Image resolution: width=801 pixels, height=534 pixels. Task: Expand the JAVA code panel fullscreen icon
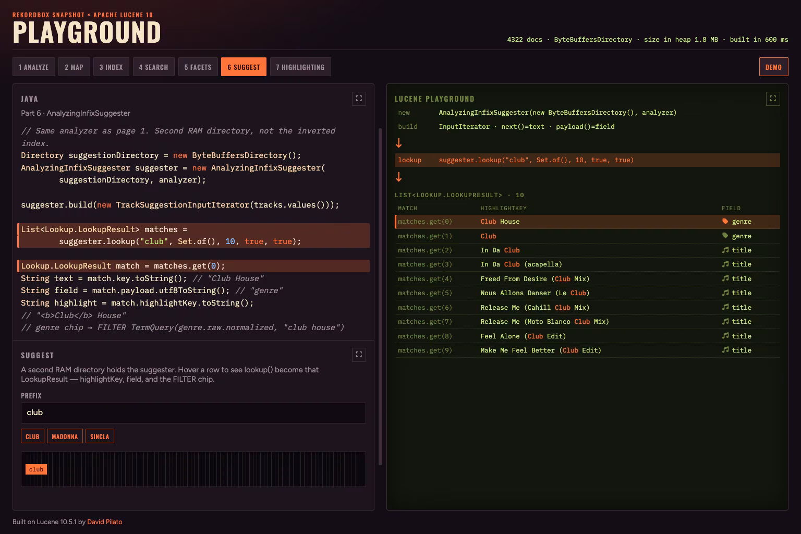(x=359, y=99)
